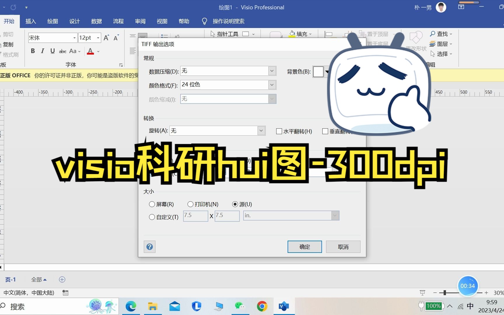Show hidden system tray icons
Image resolution: width=504 pixels, height=315 pixels.
point(450,306)
